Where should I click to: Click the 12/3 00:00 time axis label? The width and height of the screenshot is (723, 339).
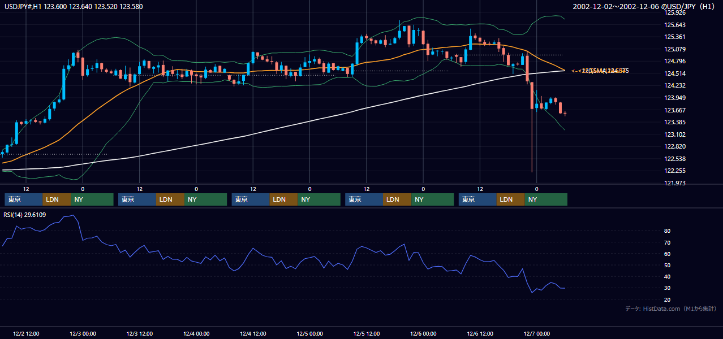[x=83, y=334]
